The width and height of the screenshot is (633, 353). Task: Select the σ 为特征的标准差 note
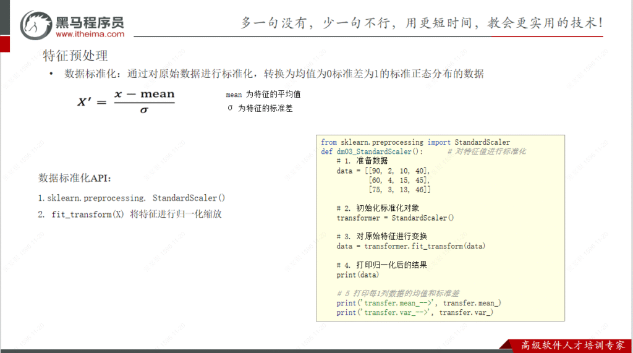(260, 108)
